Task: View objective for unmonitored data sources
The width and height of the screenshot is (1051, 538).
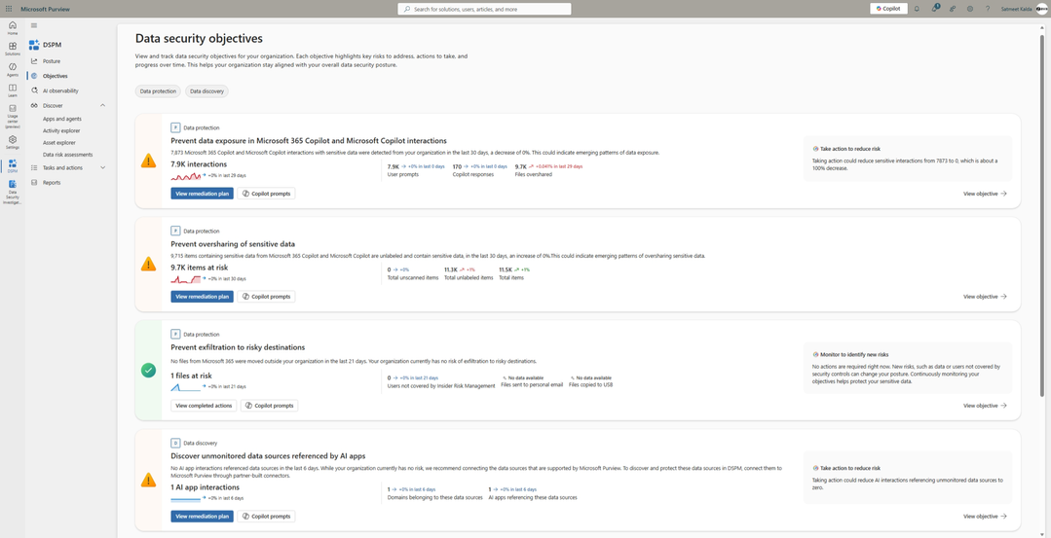Action: (985, 517)
